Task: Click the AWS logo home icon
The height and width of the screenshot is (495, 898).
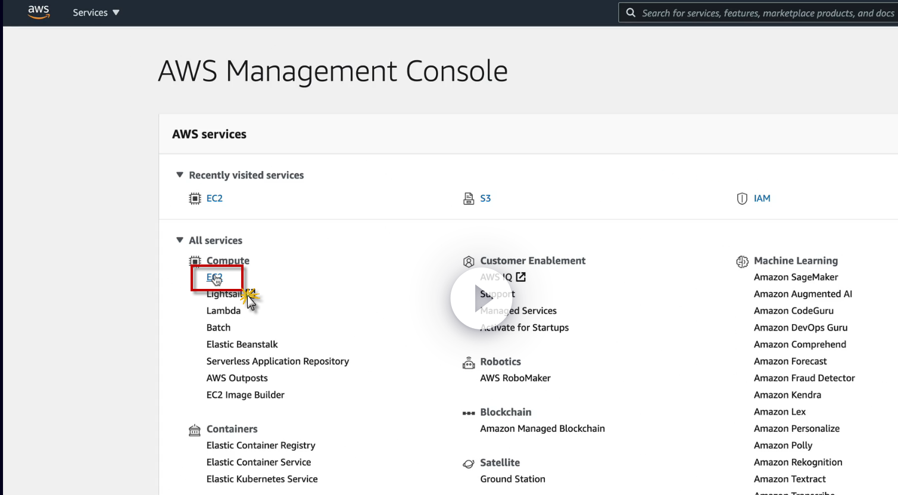Action: pyautogui.click(x=39, y=12)
